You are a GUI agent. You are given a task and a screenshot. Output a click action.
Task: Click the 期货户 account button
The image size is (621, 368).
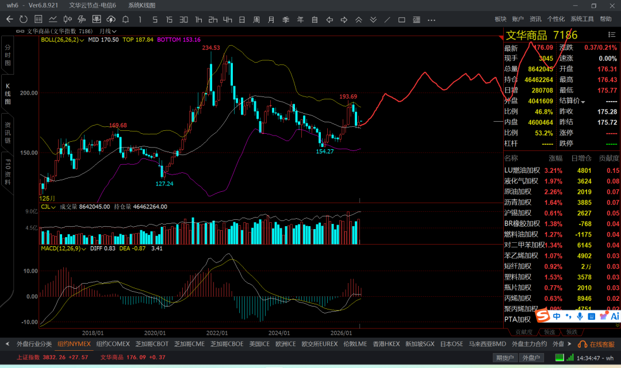tap(505, 358)
